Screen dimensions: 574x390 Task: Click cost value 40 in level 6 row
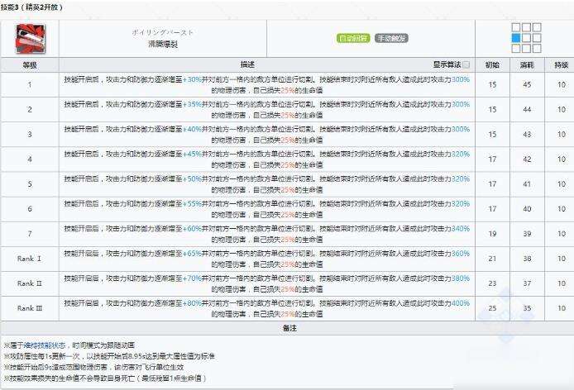click(x=527, y=209)
